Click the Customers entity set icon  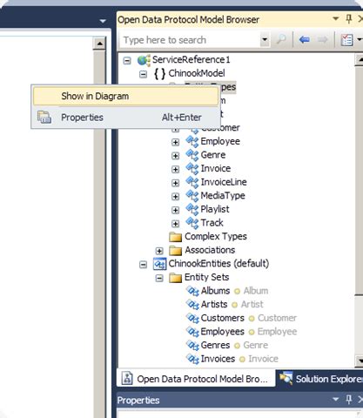pos(192,318)
